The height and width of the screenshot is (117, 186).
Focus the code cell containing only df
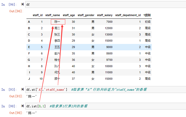coord(103,4)
